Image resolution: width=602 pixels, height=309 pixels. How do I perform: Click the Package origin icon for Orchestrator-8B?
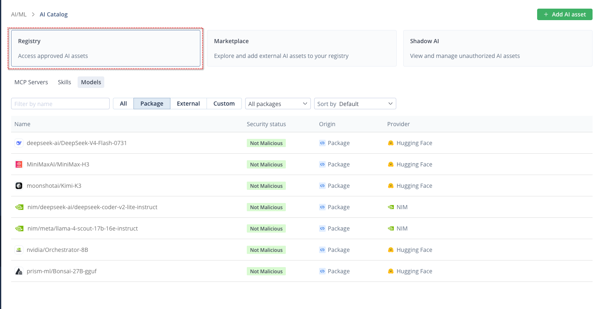322,250
